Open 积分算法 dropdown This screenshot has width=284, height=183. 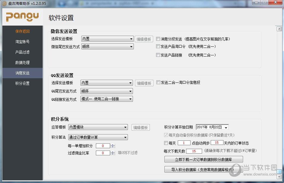click(x=98, y=137)
